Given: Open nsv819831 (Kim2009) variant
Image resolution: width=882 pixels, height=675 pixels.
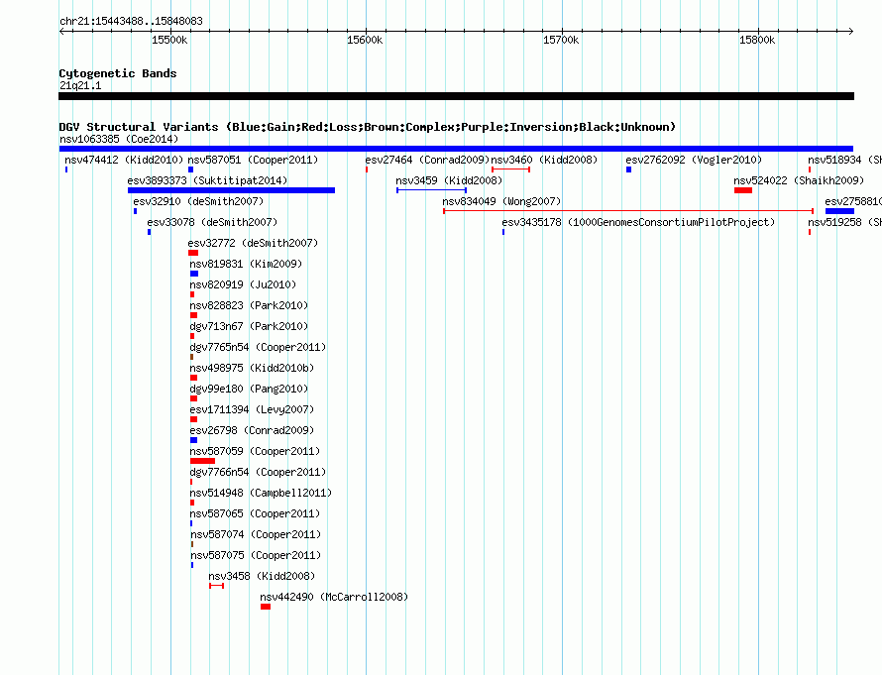Looking at the screenshot, I should [246, 264].
